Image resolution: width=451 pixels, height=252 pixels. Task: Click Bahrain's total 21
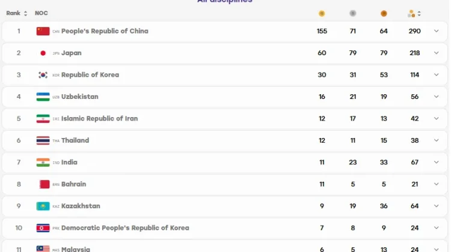(x=414, y=184)
